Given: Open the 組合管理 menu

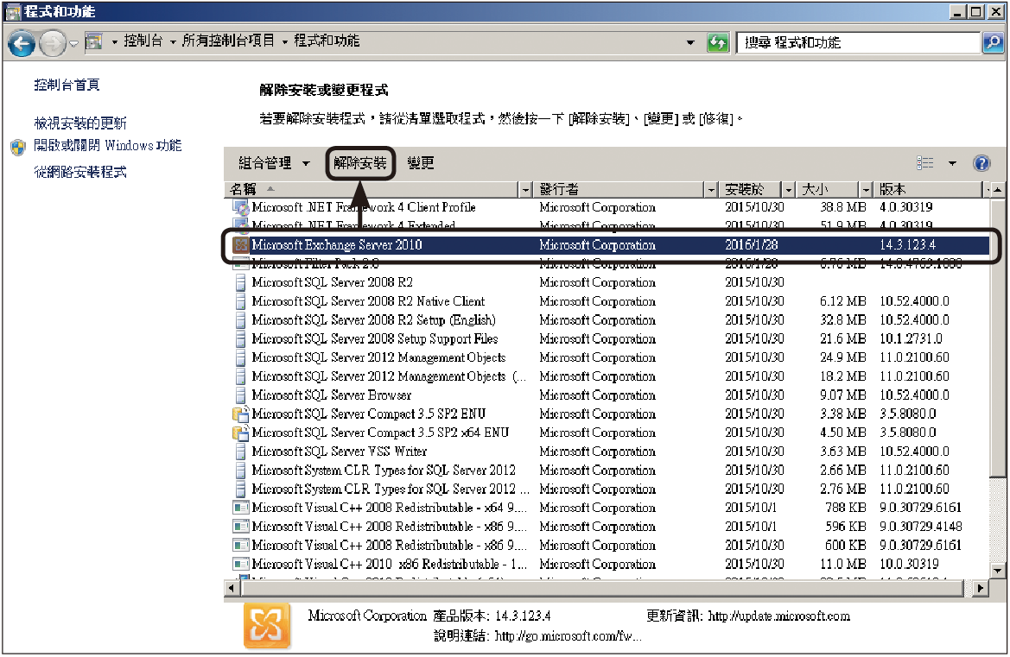Looking at the screenshot, I should coord(274,163).
